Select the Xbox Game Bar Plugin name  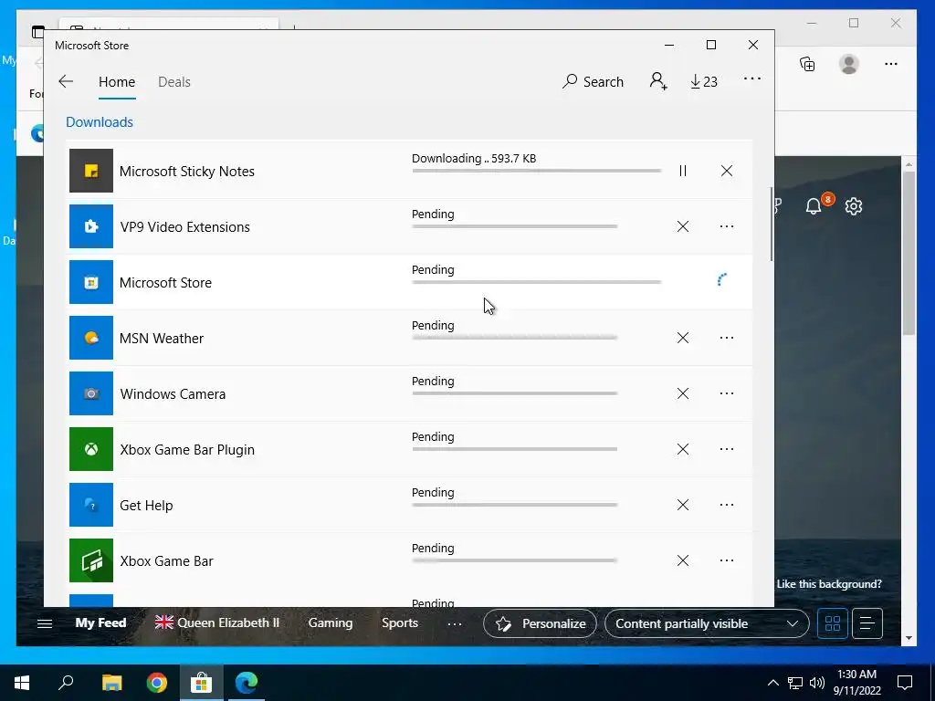pyautogui.click(x=187, y=449)
